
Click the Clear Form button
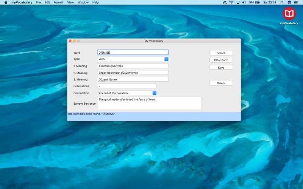click(221, 60)
